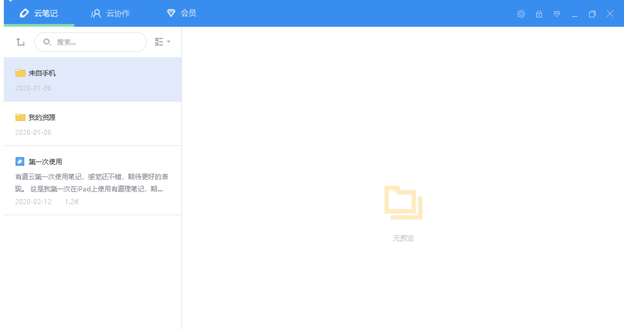
Task: Click the 无预览 placeholder folder icon
Action: (403, 202)
